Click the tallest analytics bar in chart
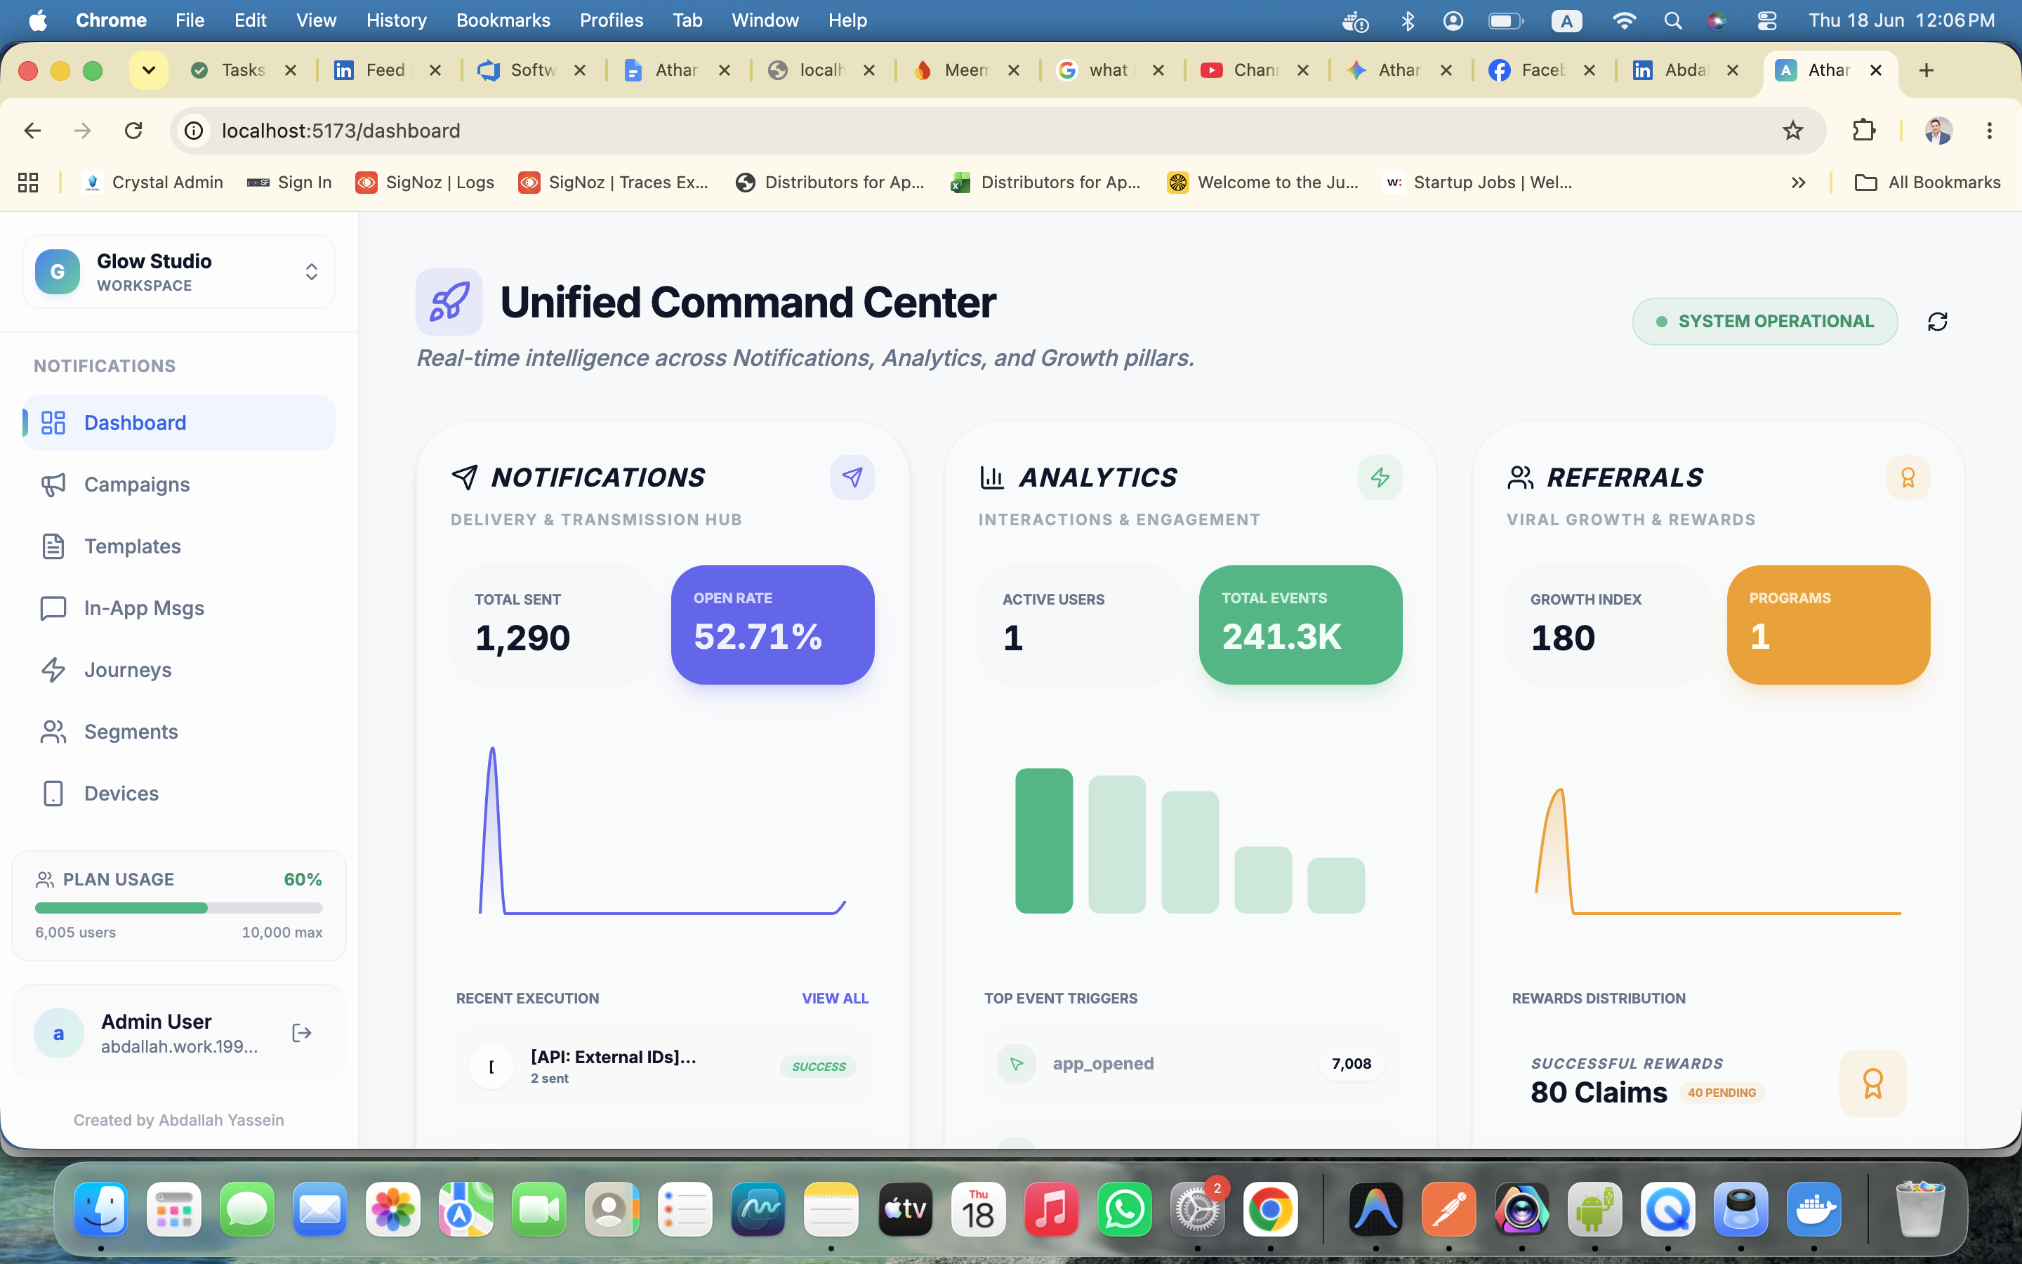The height and width of the screenshot is (1264, 2022). 1043,840
